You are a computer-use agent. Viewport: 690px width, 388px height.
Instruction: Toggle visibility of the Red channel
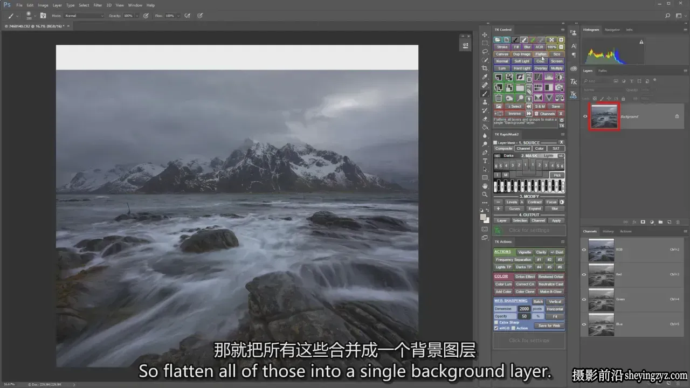click(x=584, y=274)
